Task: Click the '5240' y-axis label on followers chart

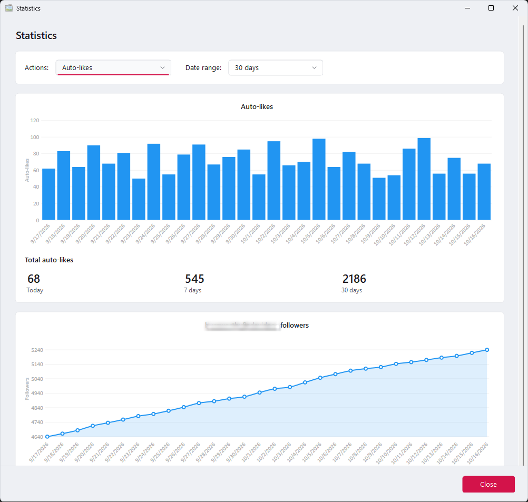Action: click(x=37, y=350)
